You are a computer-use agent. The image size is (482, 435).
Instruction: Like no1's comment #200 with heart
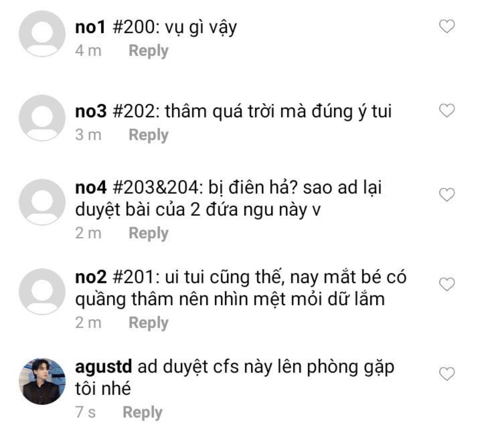pos(447,26)
